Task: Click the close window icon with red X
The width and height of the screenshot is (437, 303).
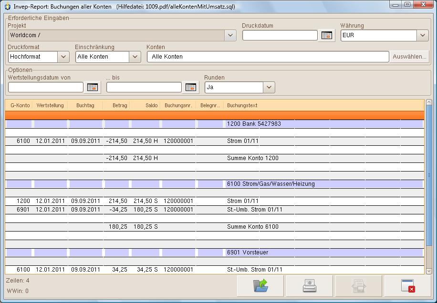Action: pyautogui.click(x=408, y=286)
